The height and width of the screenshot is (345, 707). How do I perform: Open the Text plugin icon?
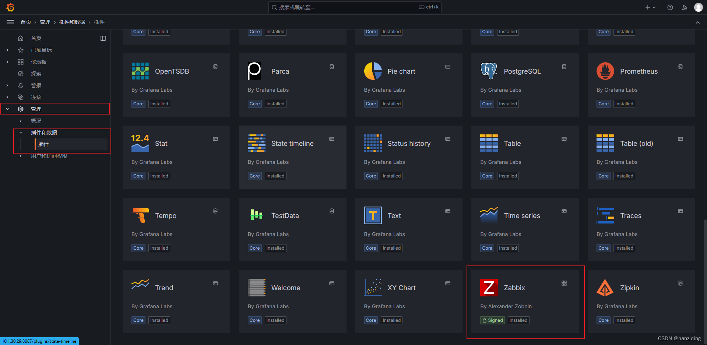click(x=373, y=215)
